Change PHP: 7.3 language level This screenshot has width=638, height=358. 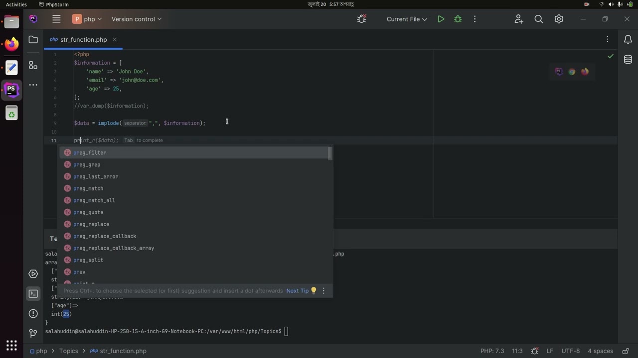point(492,351)
